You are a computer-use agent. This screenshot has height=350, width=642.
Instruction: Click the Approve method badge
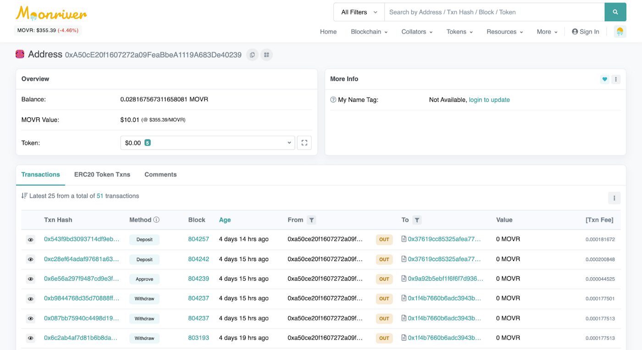[144, 279]
